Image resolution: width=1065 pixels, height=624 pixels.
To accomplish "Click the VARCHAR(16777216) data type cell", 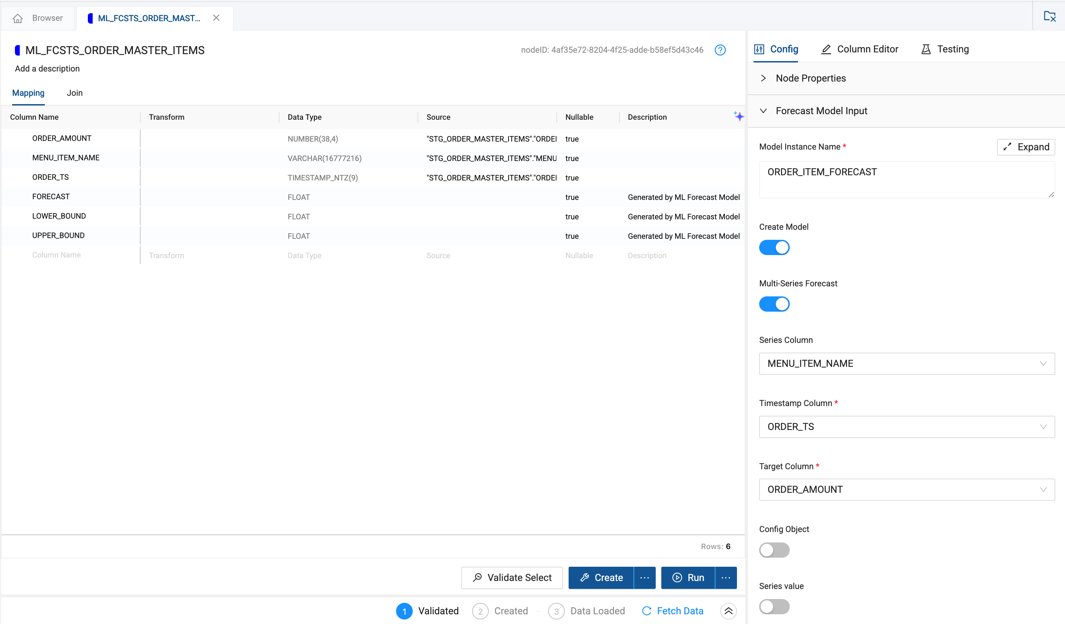I will (325, 158).
